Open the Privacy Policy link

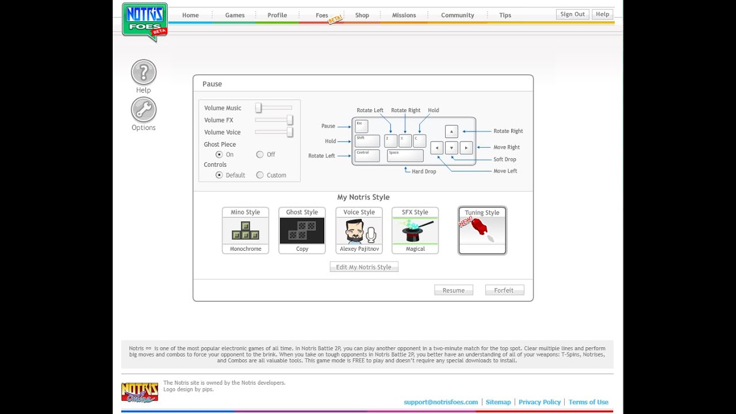[x=540, y=402]
